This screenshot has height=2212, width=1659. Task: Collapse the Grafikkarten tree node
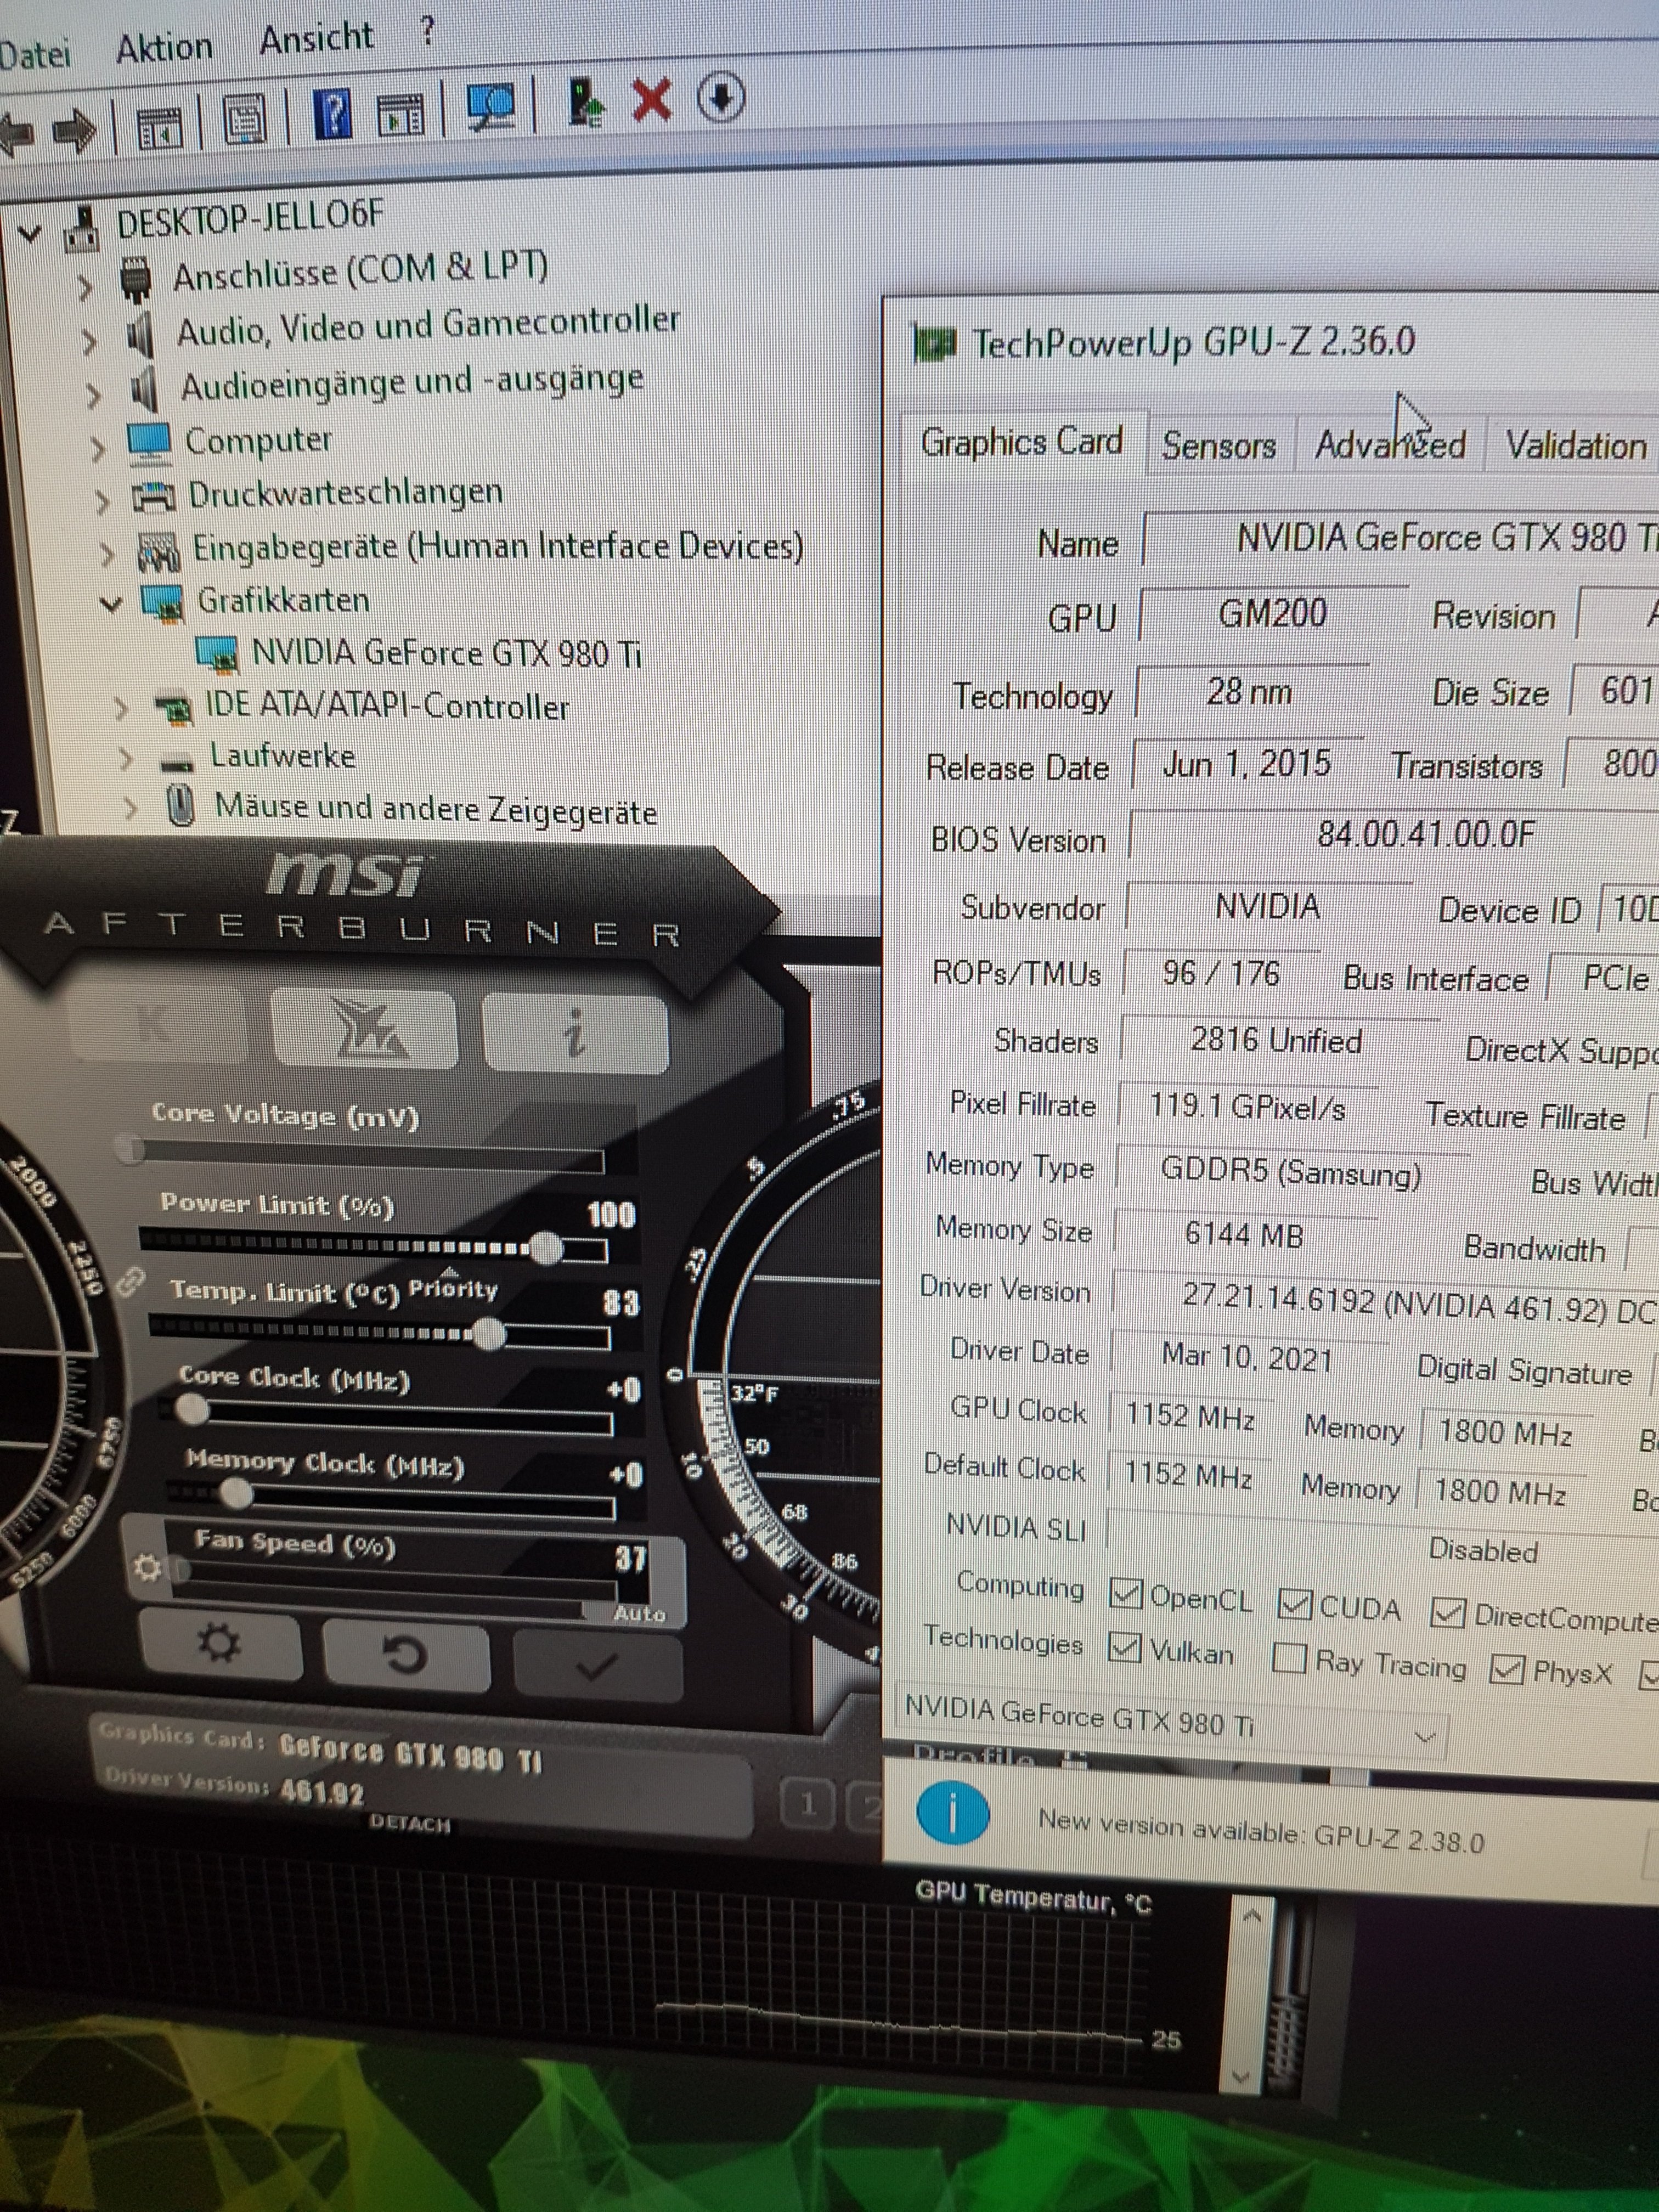coord(112,604)
